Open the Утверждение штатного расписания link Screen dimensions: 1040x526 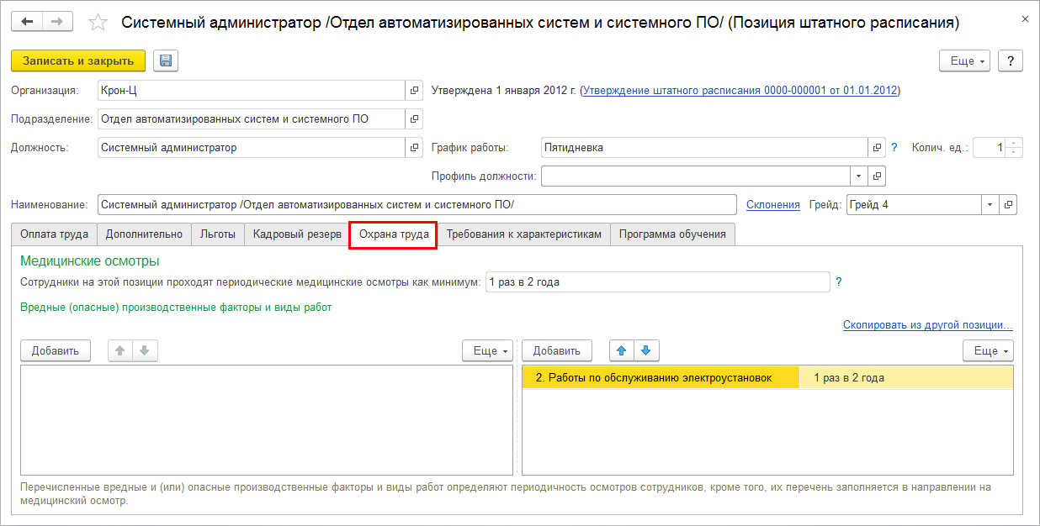(740, 90)
